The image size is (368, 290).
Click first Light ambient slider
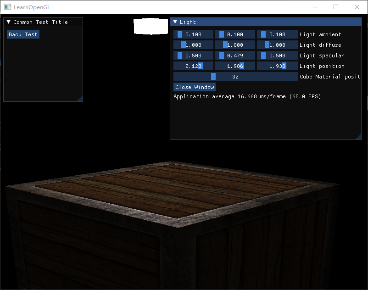coord(193,34)
